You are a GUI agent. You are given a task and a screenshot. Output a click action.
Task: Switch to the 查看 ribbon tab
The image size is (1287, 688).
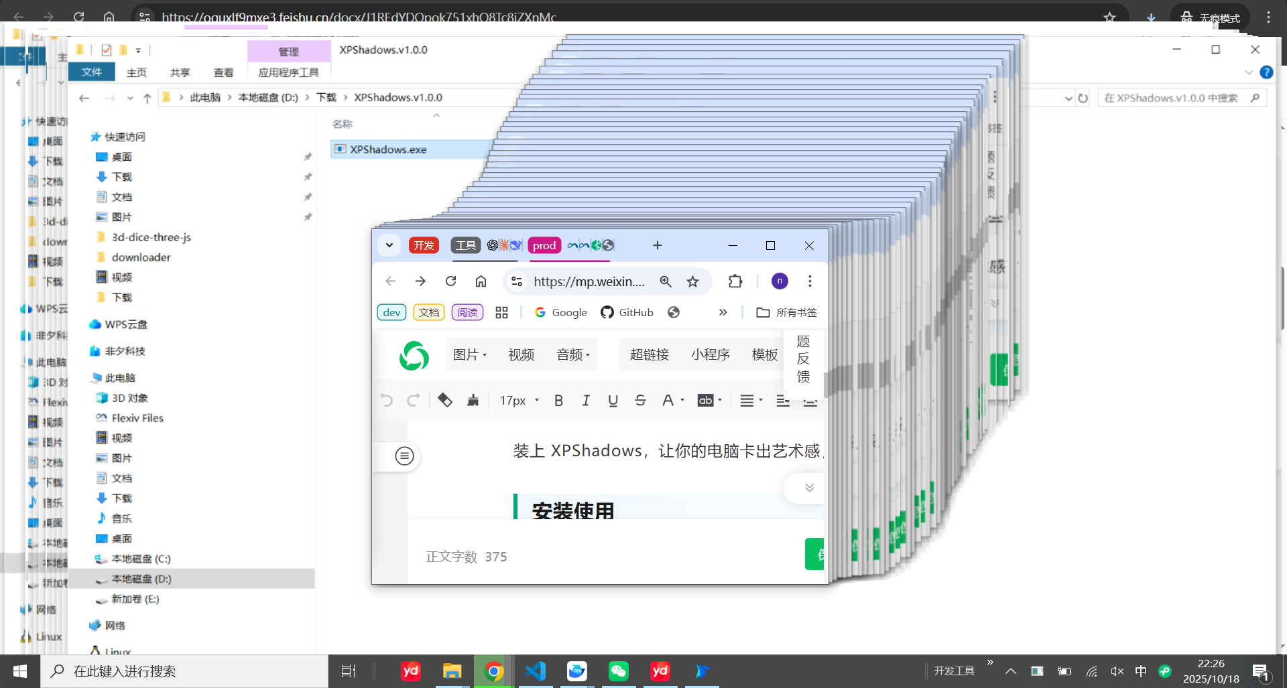[x=223, y=72]
